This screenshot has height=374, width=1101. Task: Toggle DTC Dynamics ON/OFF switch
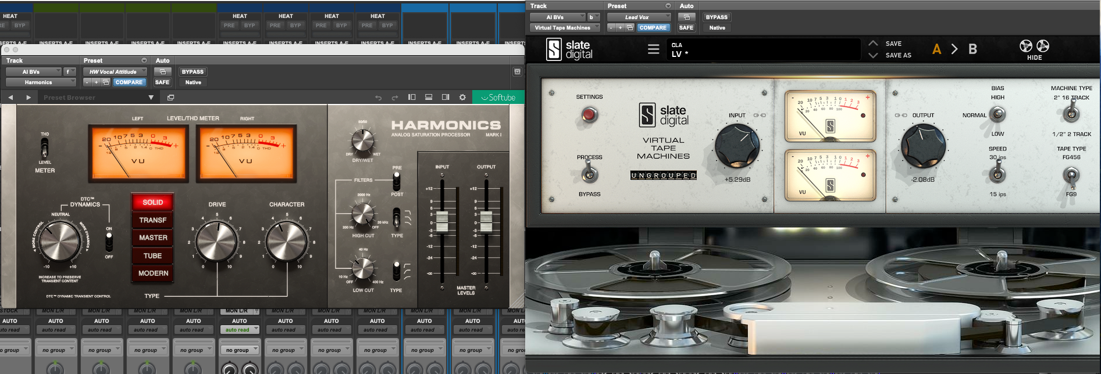coord(109,242)
